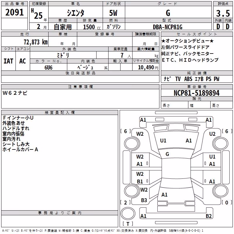Click the door type 5W value

tap(113, 13)
